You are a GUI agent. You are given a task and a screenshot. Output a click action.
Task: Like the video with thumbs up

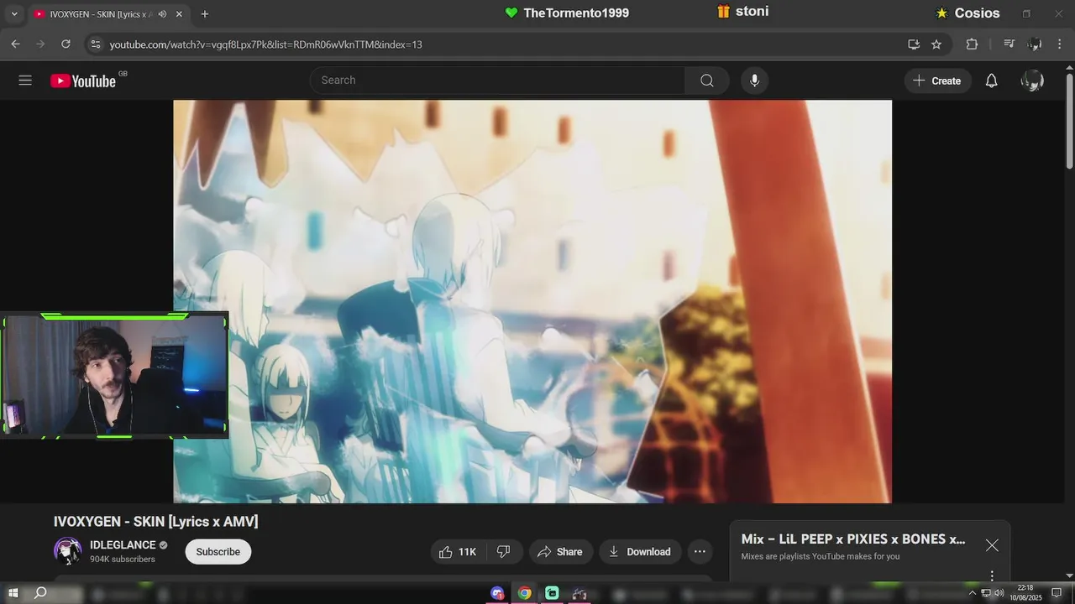458,552
